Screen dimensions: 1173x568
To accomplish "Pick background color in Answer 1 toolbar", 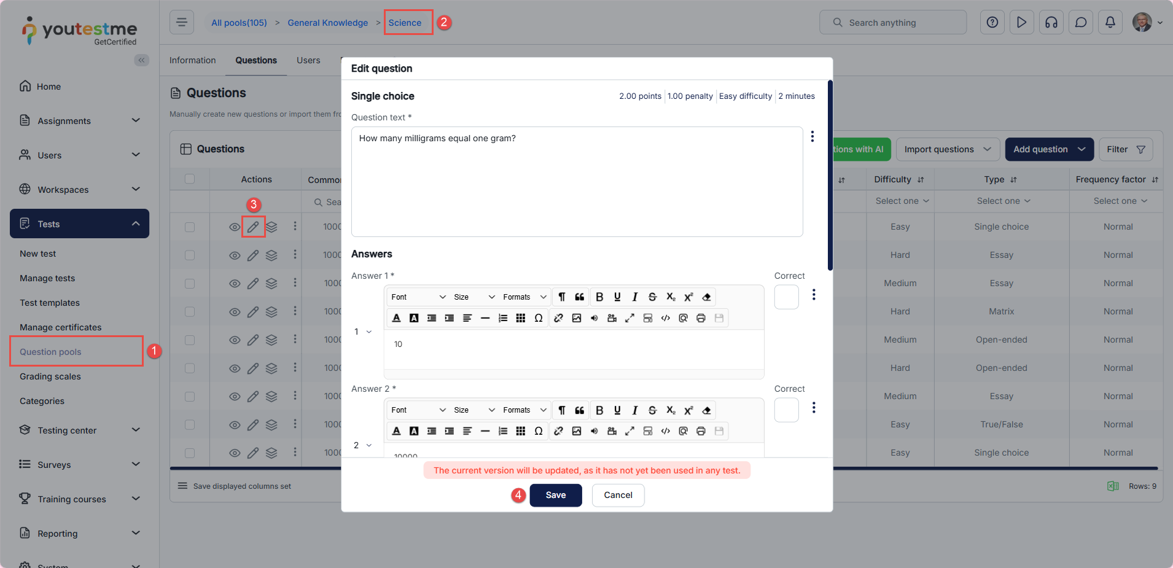I will click(x=414, y=318).
